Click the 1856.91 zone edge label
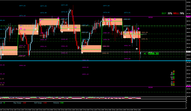 [145, 39]
